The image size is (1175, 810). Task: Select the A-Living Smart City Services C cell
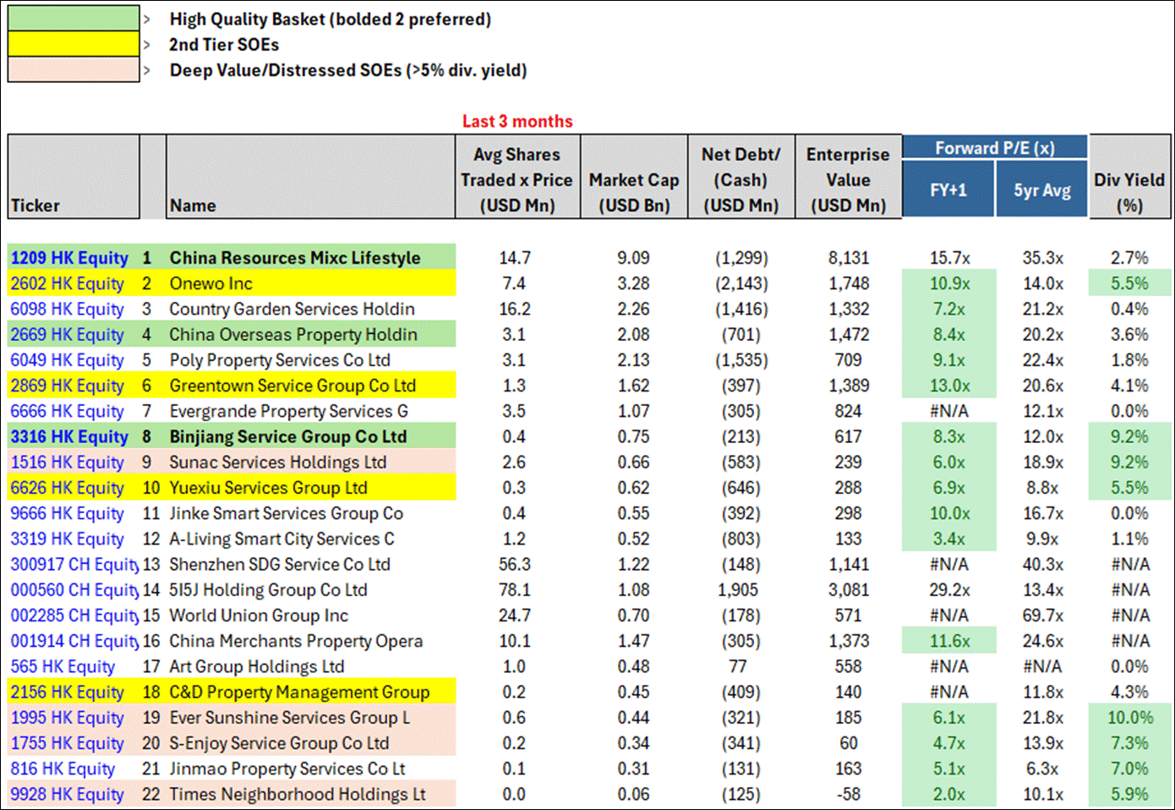tap(310, 539)
